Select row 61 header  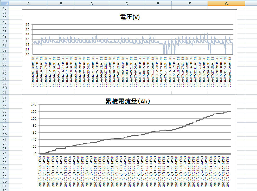coord(4,93)
